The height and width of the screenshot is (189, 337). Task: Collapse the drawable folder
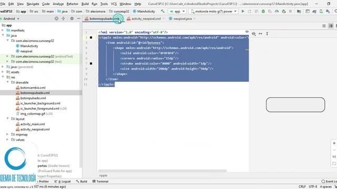(7, 82)
